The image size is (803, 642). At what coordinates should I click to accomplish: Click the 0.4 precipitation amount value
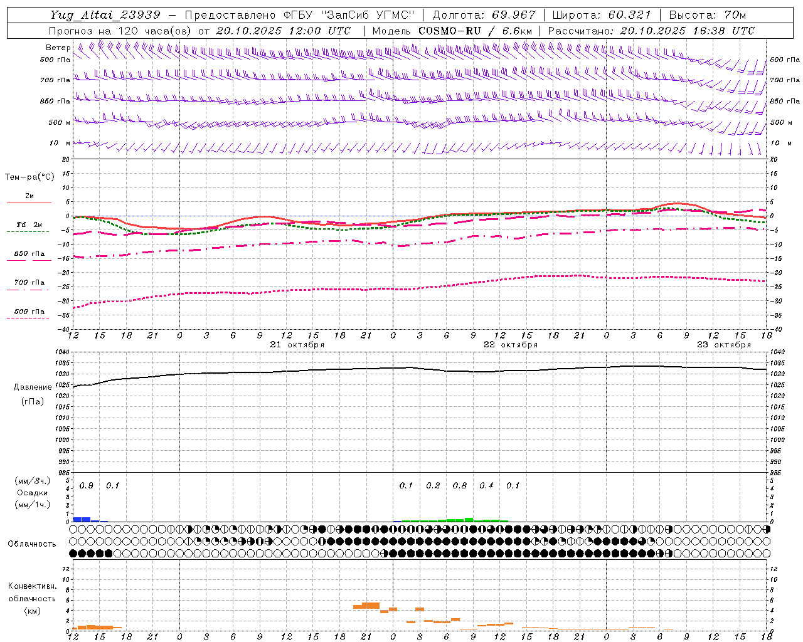point(486,486)
